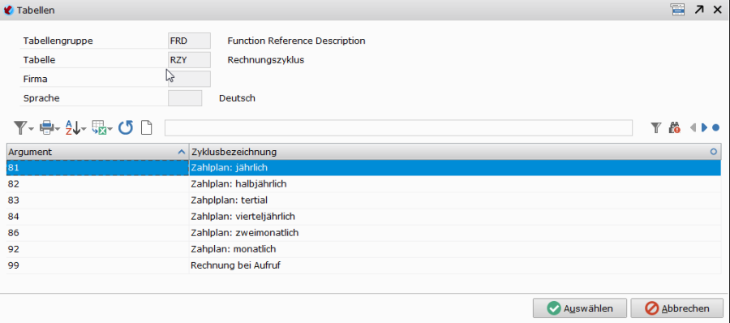Click the window layout icon in title bar
The image size is (730, 323).
pyautogui.click(x=677, y=9)
